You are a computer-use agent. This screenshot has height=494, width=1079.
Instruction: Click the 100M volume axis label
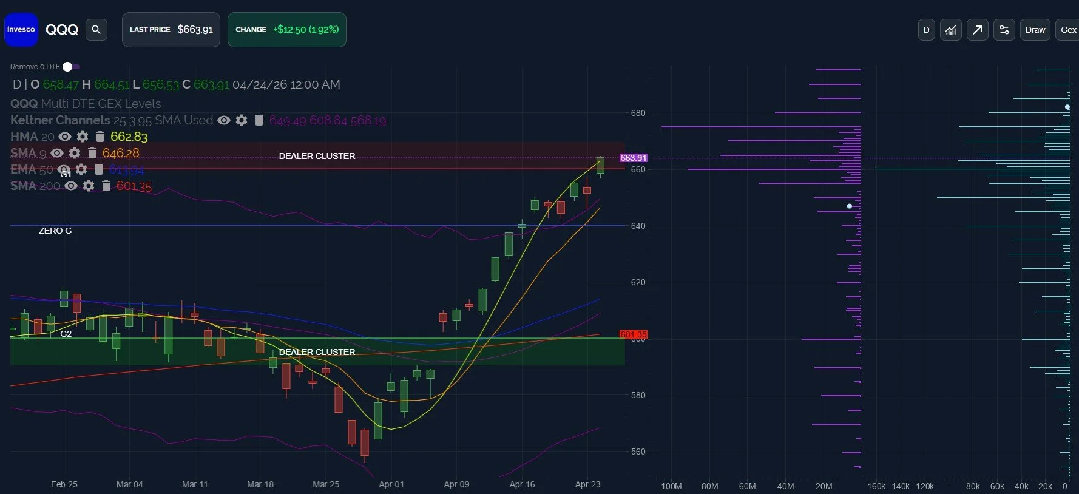[671, 486]
